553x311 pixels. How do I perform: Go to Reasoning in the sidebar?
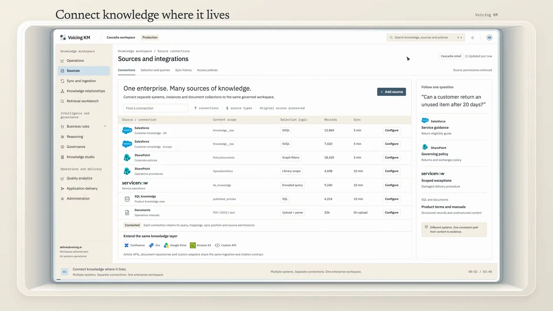coord(84,137)
